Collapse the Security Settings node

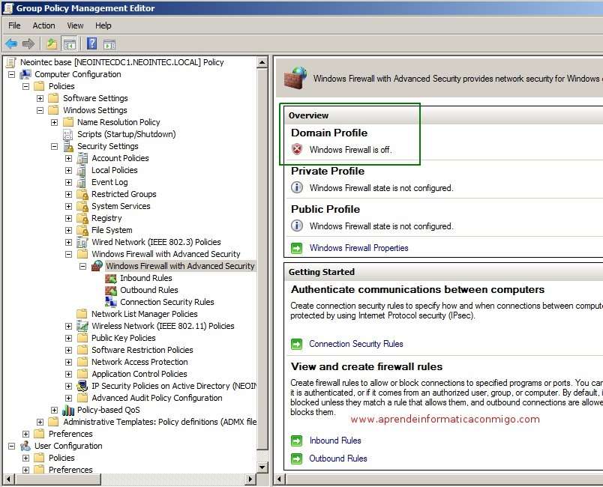(x=54, y=146)
